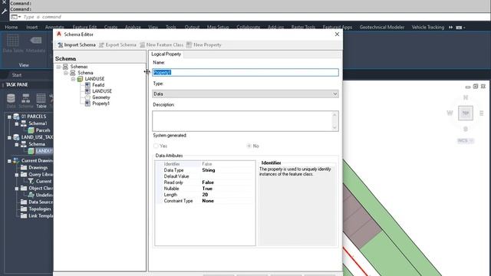
Task: Collapse the Query Library folder node
Action: pos(17,175)
